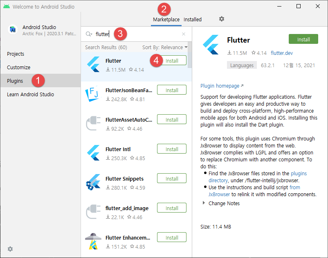This screenshot has height=258, width=328.
Task: Open Customize in the sidebar
Action: [x=19, y=68]
